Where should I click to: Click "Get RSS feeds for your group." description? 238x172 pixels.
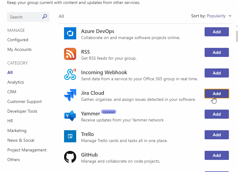tap(109, 58)
